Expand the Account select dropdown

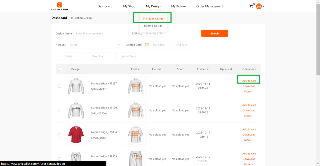[95, 45]
